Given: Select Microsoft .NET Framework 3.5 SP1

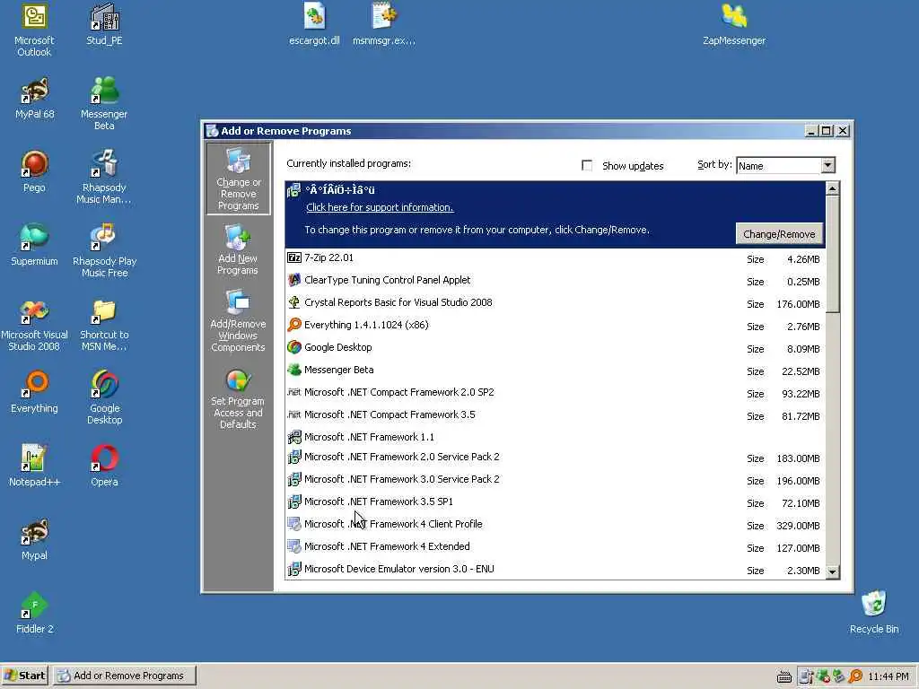Looking at the screenshot, I should click(555, 502).
